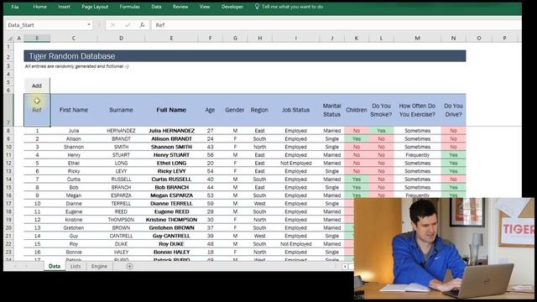The image size is (537, 302).
Task: Click the How Often Do You Exercise? header
Action: (x=417, y=110)
